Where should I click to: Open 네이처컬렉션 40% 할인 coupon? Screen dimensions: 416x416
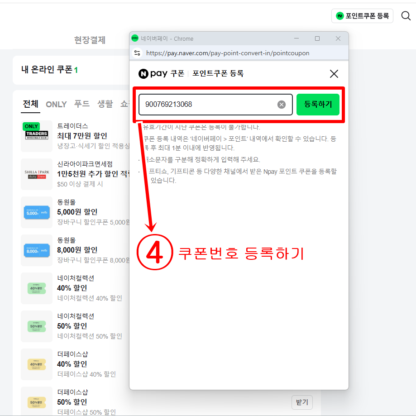[72, 288]
